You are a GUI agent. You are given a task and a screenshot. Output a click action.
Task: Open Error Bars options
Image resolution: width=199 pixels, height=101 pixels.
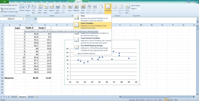coord(127,9)
